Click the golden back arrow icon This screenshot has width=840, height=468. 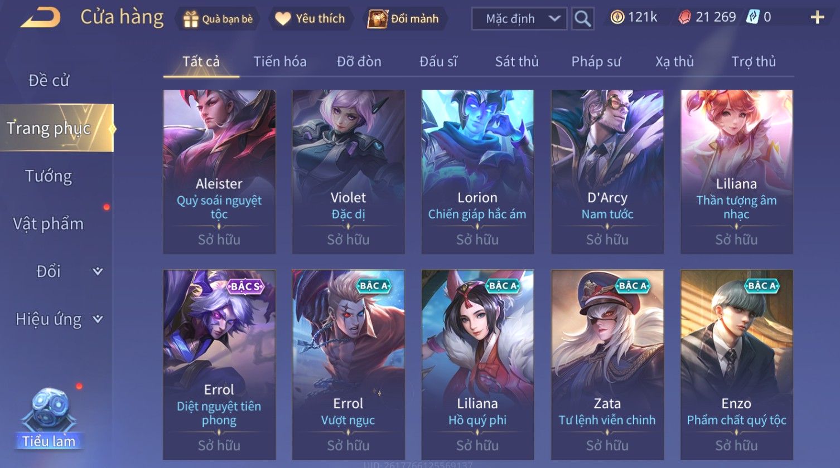click(40, 18)
